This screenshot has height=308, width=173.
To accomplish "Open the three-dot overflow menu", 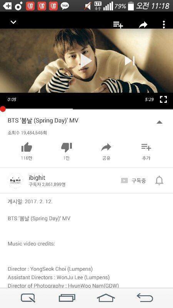I will tap(164, 25).
